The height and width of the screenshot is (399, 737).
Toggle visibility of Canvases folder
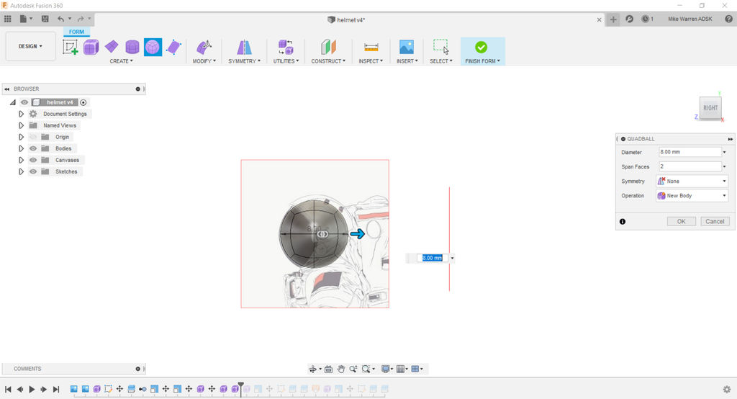coord(33,160)
